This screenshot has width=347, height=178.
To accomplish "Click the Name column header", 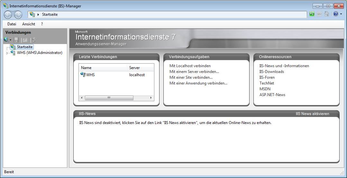I will pyautogui.click(x=103, y=68).
